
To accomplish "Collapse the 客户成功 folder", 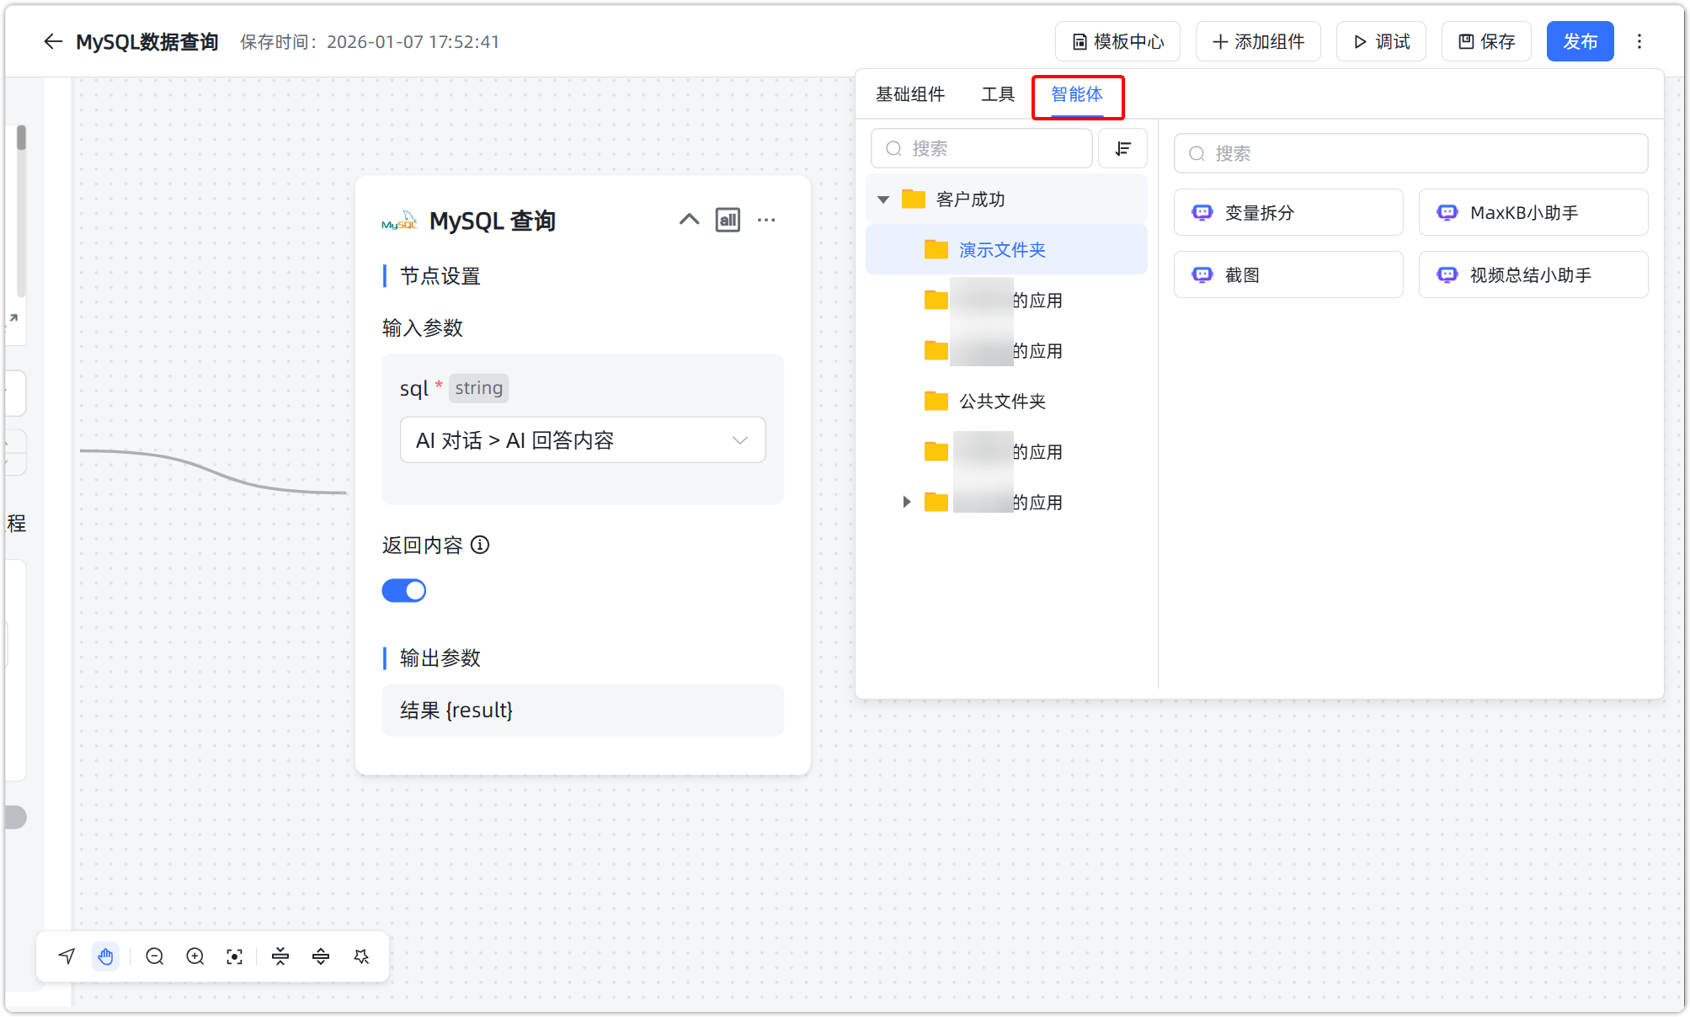I will [x=882, y=199].
